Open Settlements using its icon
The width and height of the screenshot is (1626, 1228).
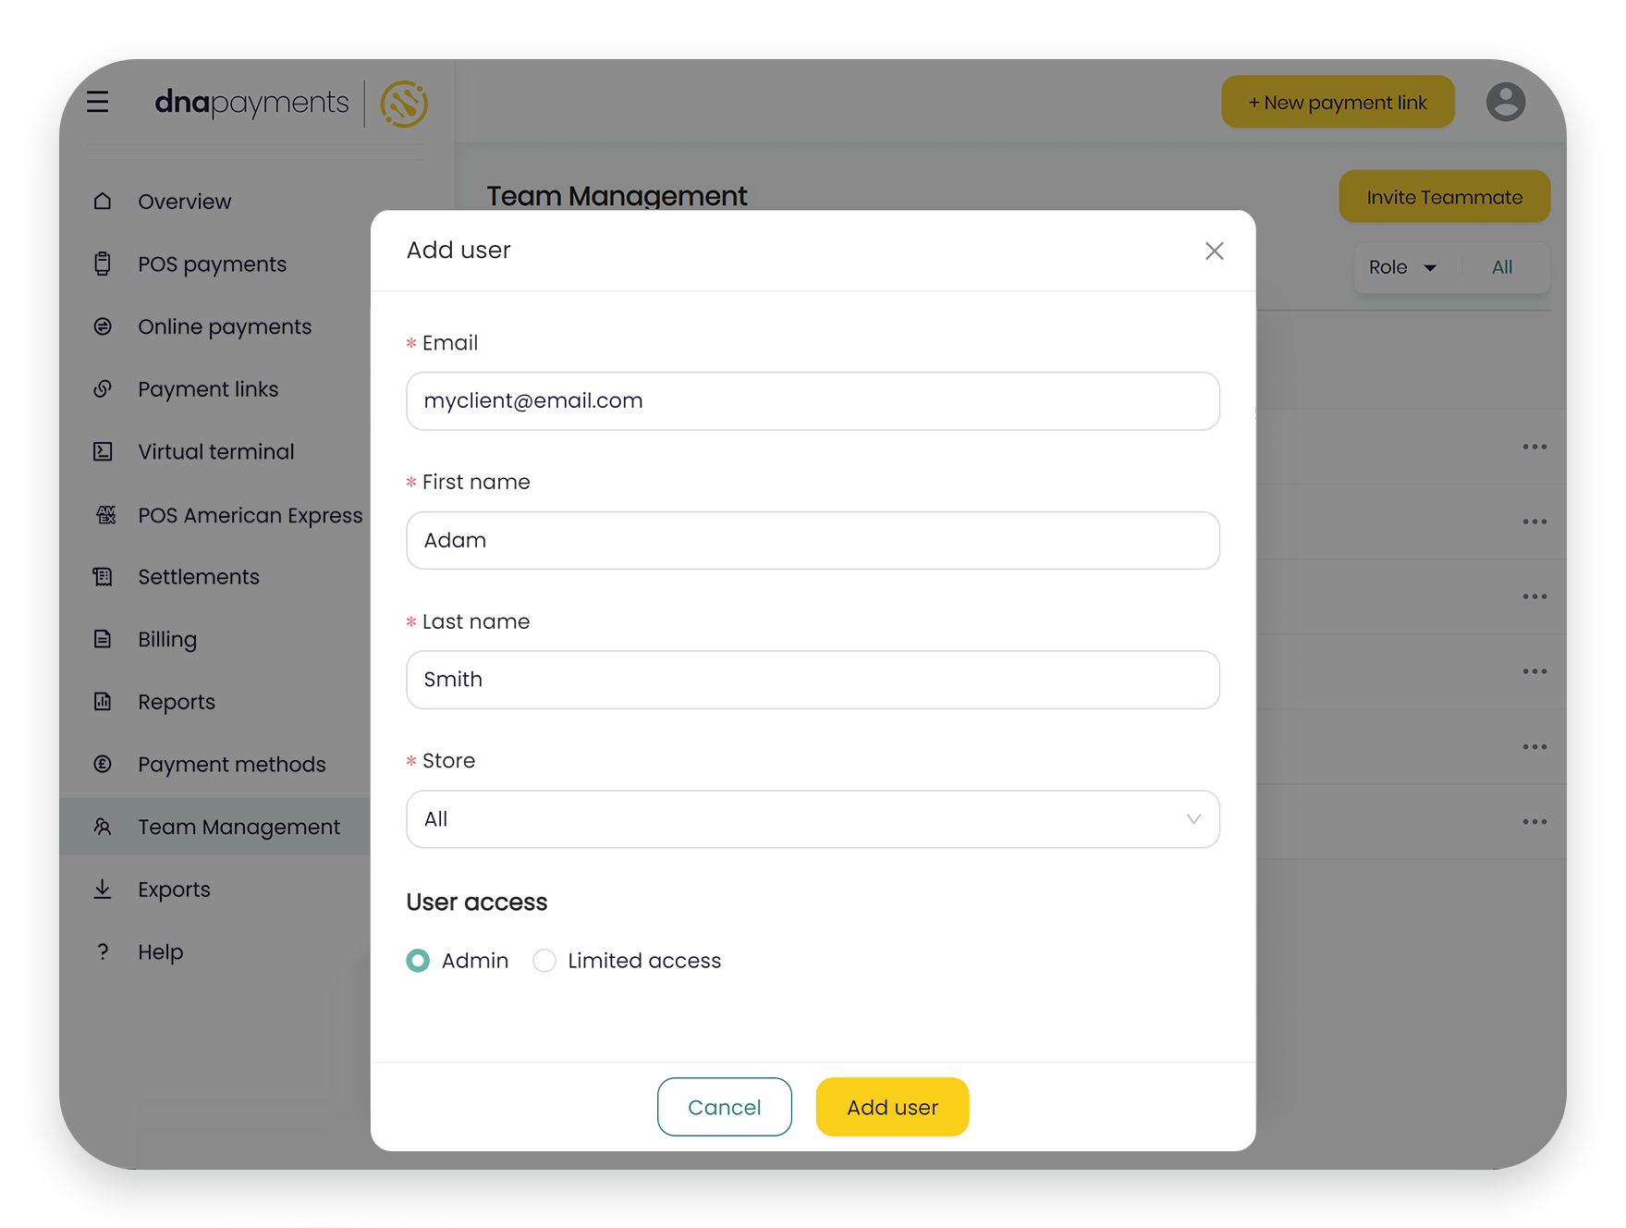coord(103,576)
